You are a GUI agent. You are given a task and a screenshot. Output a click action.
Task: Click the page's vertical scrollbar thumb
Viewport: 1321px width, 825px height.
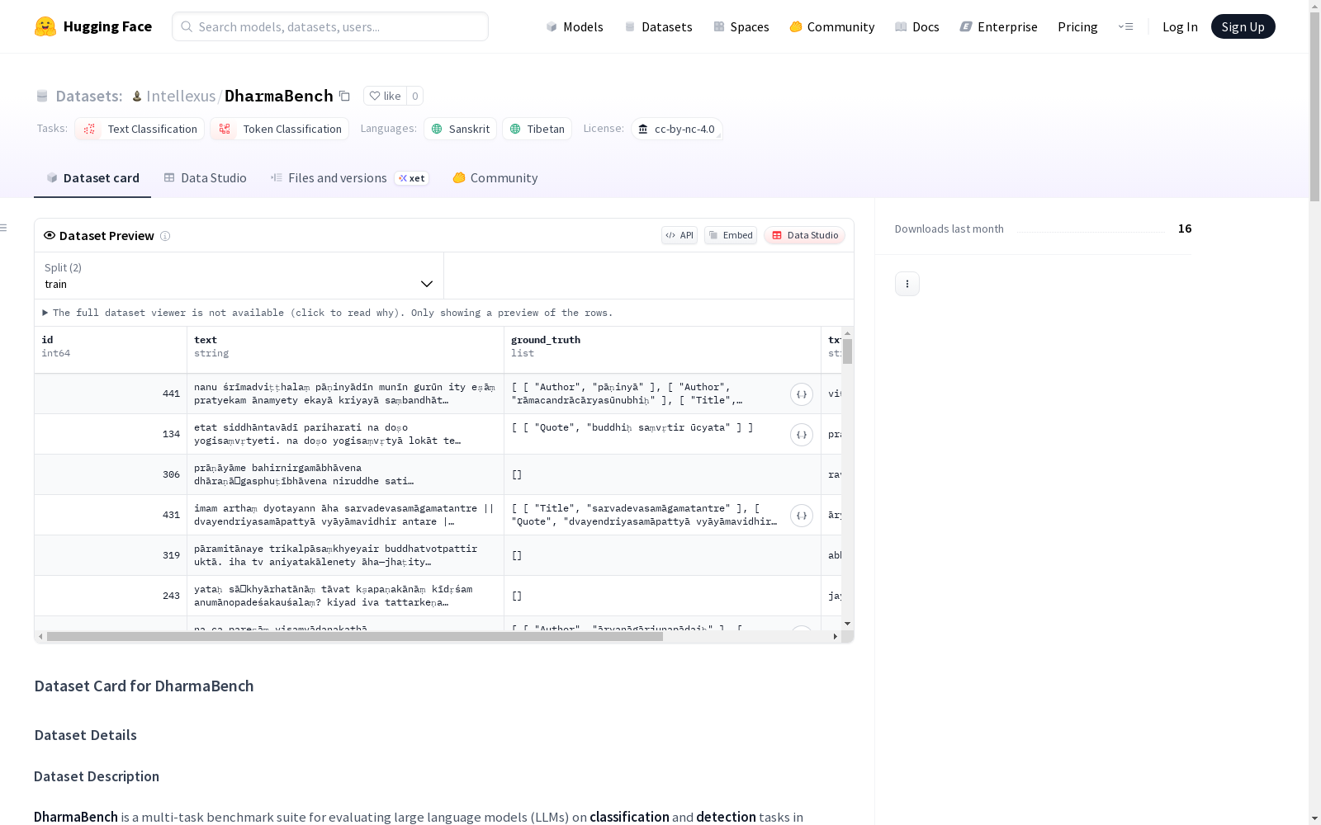tap(1314, 106)
